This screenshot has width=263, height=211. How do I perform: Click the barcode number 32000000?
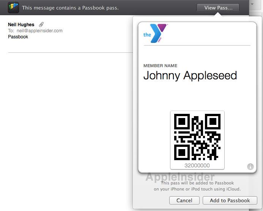pos(197,165)
